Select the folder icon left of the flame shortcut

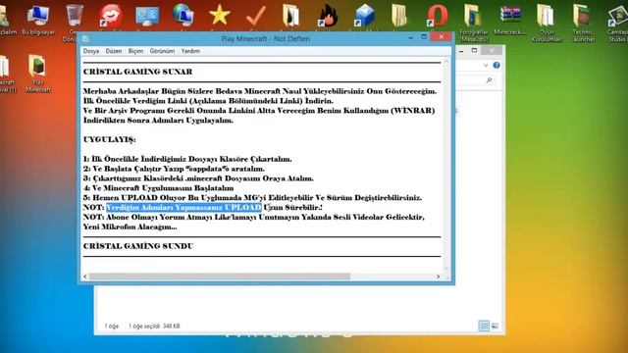coord(291,16)
